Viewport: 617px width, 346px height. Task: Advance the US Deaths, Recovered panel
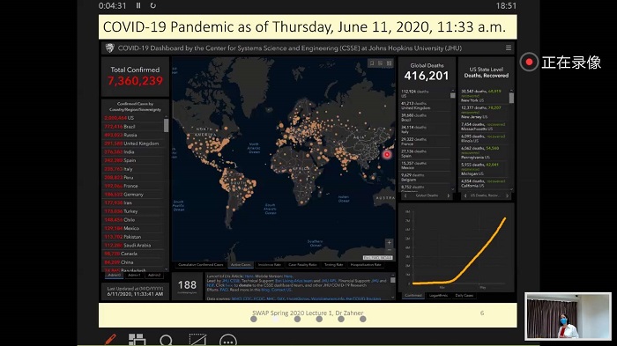click(x=507, y=195)
